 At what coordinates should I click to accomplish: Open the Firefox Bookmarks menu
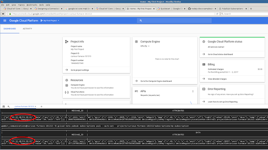(x=32, y=5)
